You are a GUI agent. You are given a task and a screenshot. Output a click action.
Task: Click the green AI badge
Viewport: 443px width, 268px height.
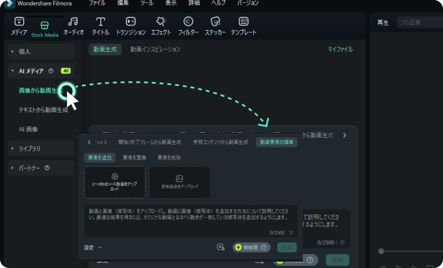pyautogui.click(x=66, y=70)
